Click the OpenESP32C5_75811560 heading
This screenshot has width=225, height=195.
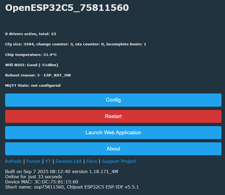(67, 8)
